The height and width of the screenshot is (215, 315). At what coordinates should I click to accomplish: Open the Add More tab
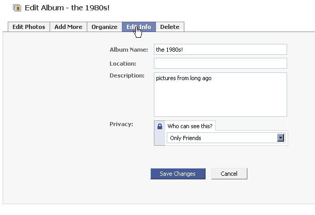pos(68,27)
